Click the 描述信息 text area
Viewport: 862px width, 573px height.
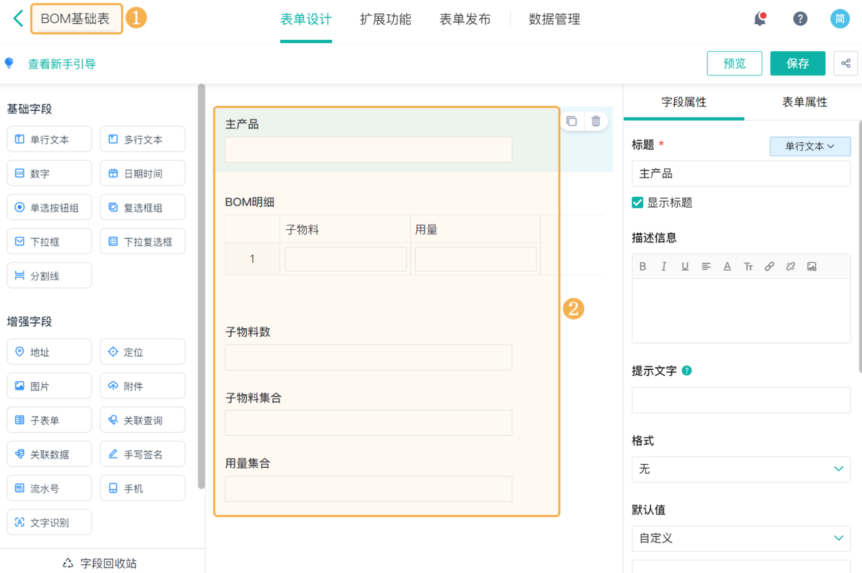click(741, 311)
